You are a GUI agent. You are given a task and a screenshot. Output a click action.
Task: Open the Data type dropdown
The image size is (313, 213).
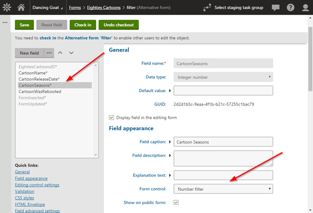pyautogui.click(x=223, y=77)
